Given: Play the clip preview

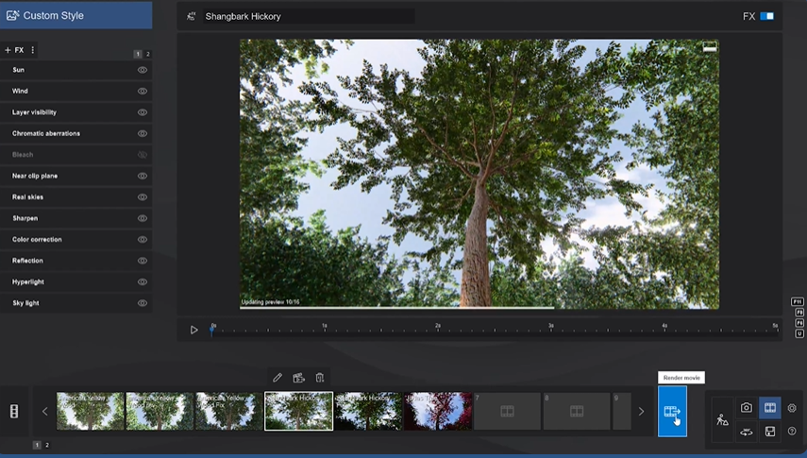Looking at the screenshot, I should (194, 330).
